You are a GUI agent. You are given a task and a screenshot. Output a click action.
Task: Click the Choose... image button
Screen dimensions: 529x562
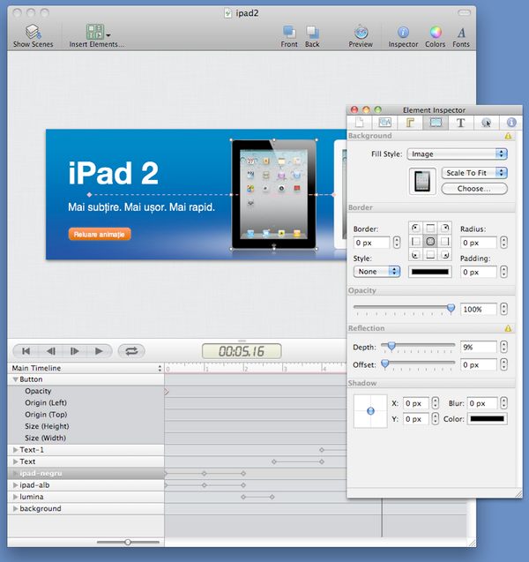(474, 189)
